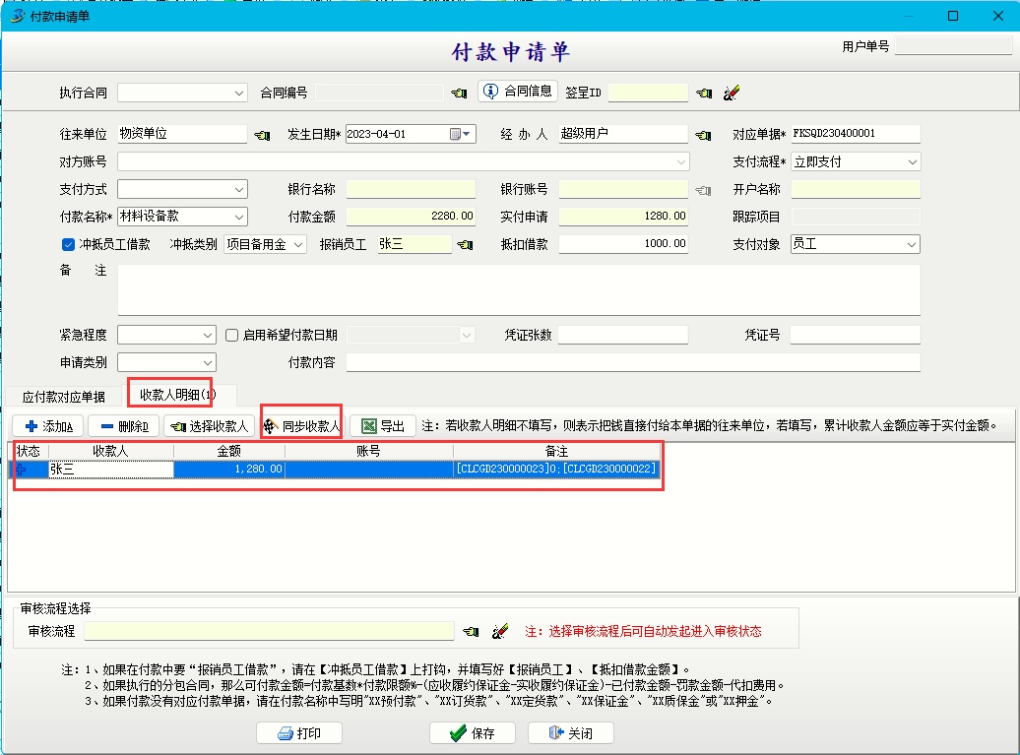Image resolution: width=1020 pixels, height=755 pixels.
Task: Click the edit pencil icon beside 签呈ID
Action: pos(731,93)
